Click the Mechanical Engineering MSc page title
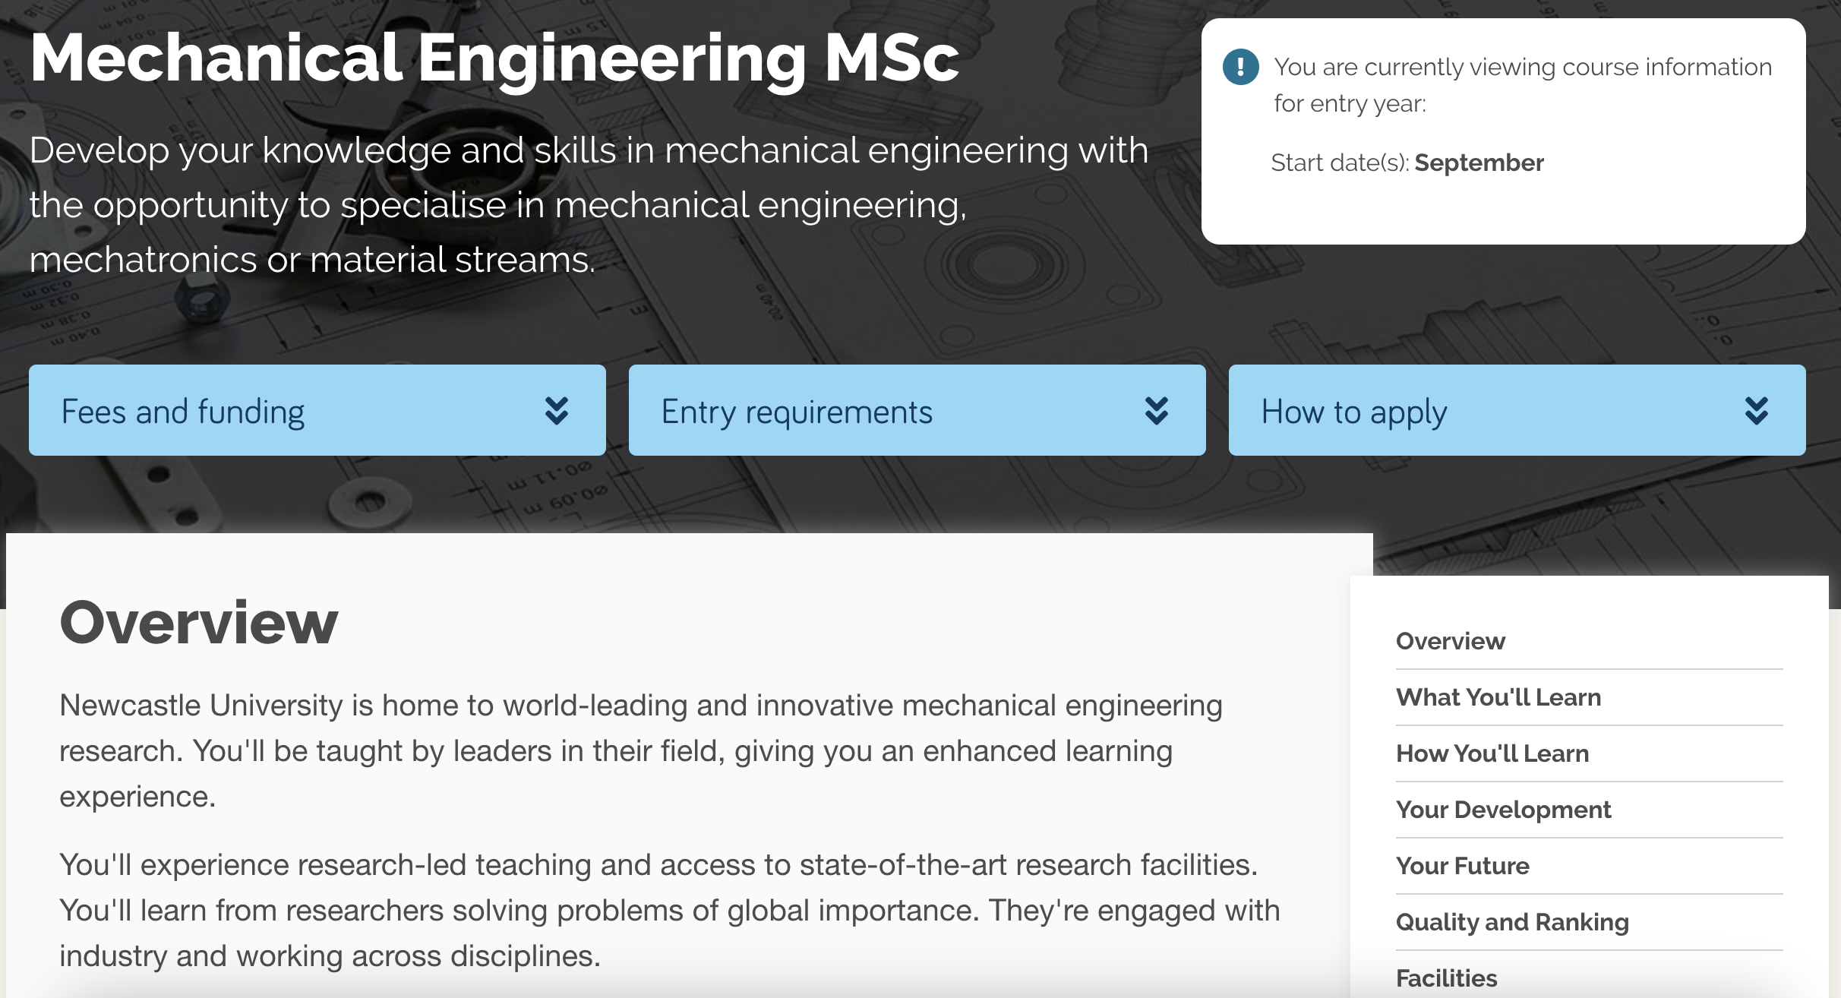Screen dimensions: 1841x998 pos(494,58)
